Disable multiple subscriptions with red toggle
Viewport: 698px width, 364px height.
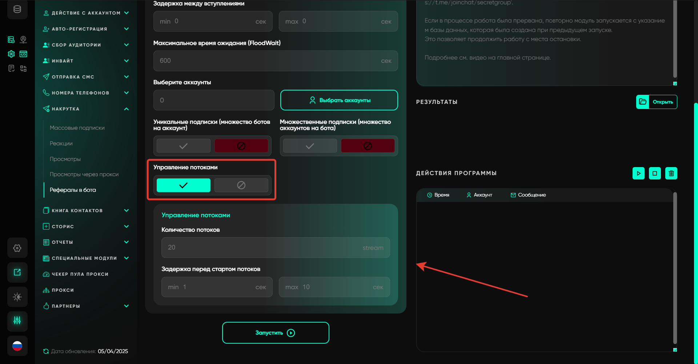(x=368, y=146)
